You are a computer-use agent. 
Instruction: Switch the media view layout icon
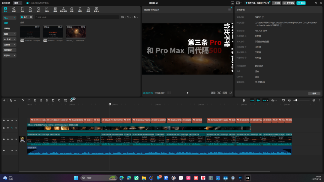click(122, 17)
